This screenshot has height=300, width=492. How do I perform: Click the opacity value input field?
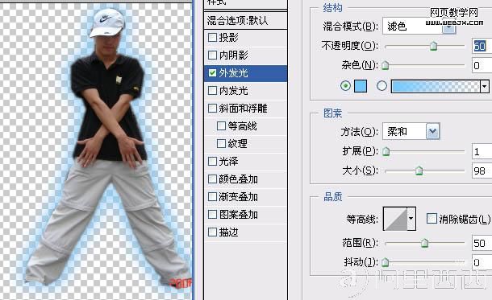(482, 46)
